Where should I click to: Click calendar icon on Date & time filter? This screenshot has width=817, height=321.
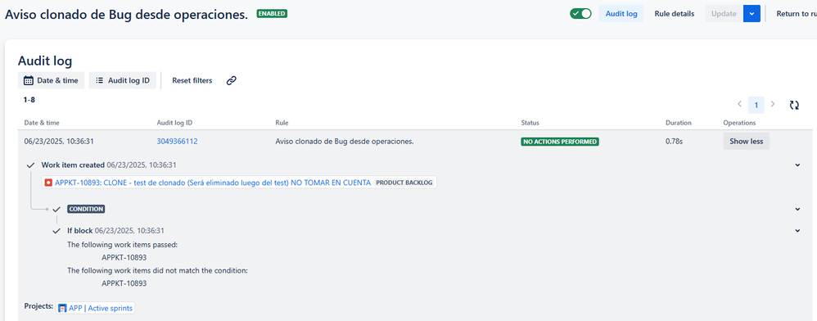tap(29, 81)
